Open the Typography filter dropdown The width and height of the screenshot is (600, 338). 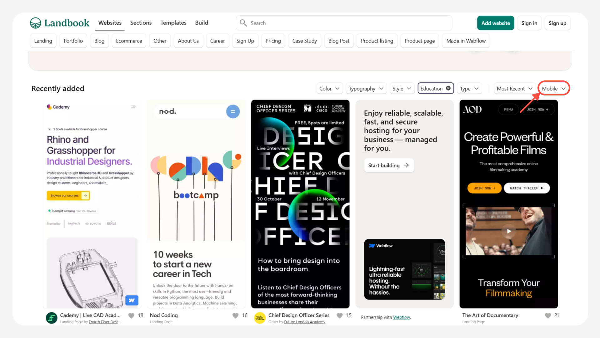click(366, 89)
